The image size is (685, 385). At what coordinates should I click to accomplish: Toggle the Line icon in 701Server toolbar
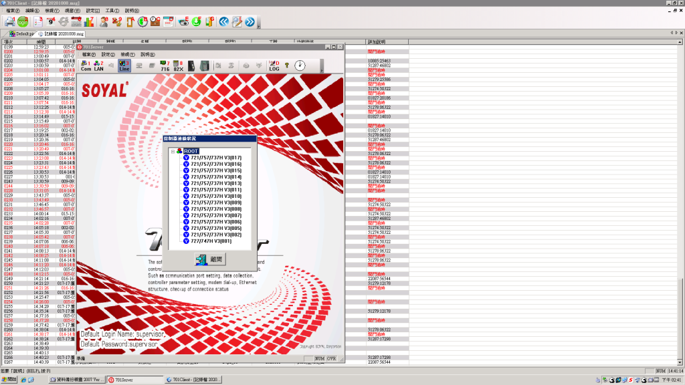coord(124,66)
